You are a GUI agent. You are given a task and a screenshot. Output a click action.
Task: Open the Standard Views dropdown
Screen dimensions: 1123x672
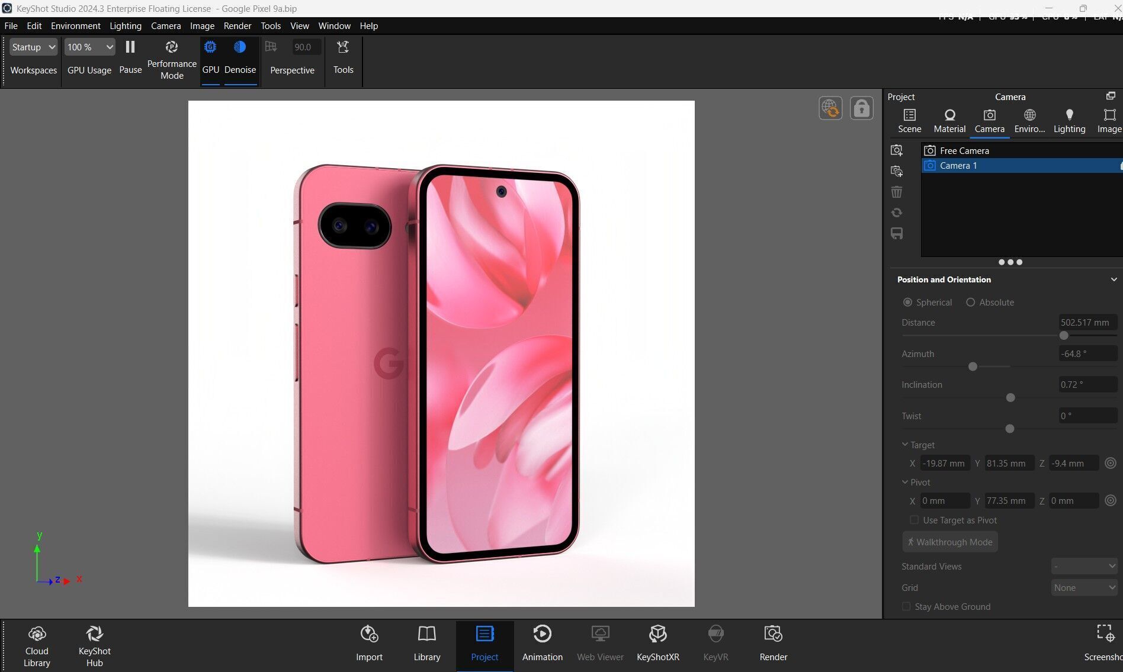pos(1085,566)
